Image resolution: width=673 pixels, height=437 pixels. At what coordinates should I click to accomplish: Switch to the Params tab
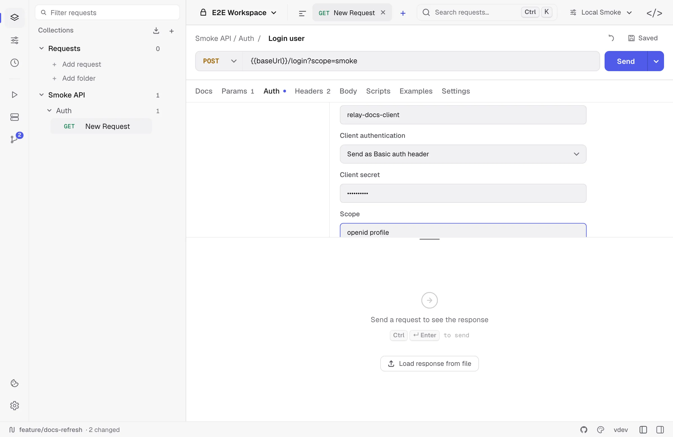click(x=238, y=91)
